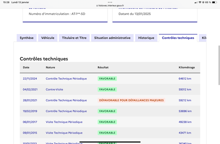Click the Contrôles techniques section heading
Image resolution: width=220 pixels, height=144 pixels.
tap(44, 59)
